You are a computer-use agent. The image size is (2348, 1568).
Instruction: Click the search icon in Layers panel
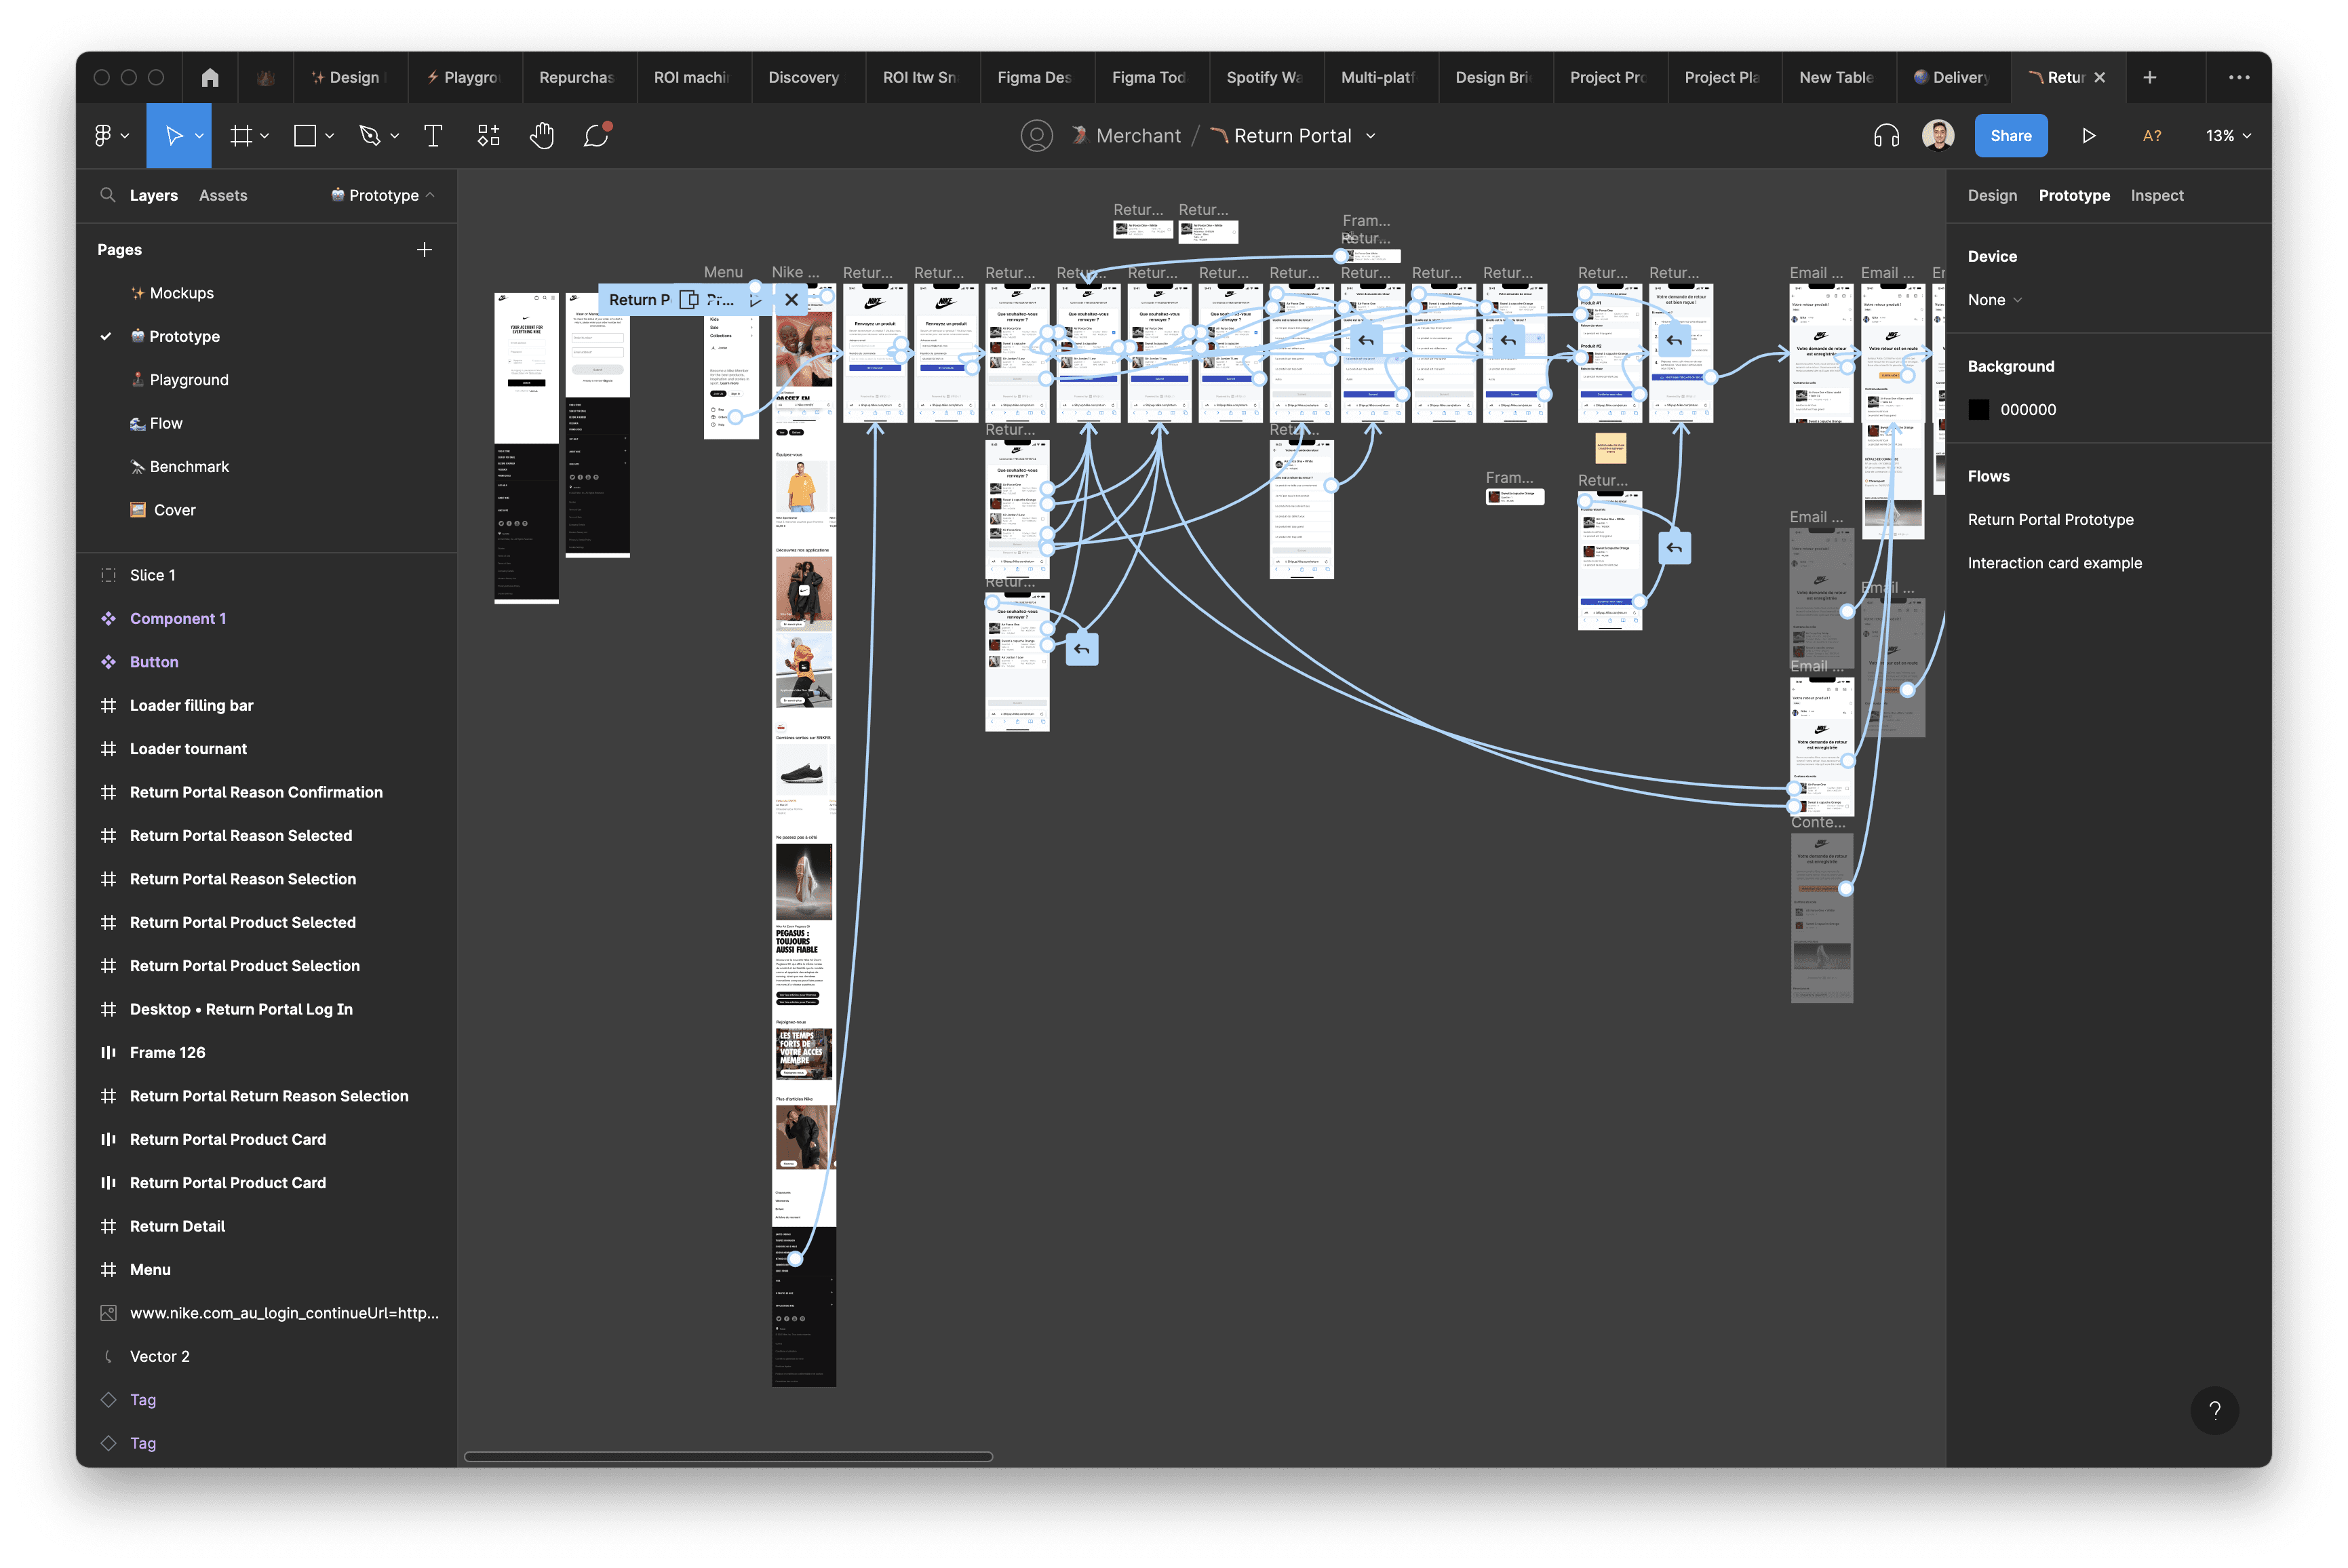point(107,195)
